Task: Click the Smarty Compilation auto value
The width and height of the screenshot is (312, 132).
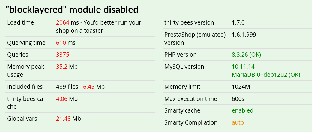Action: pyautogui.click(x=238, y=122)
